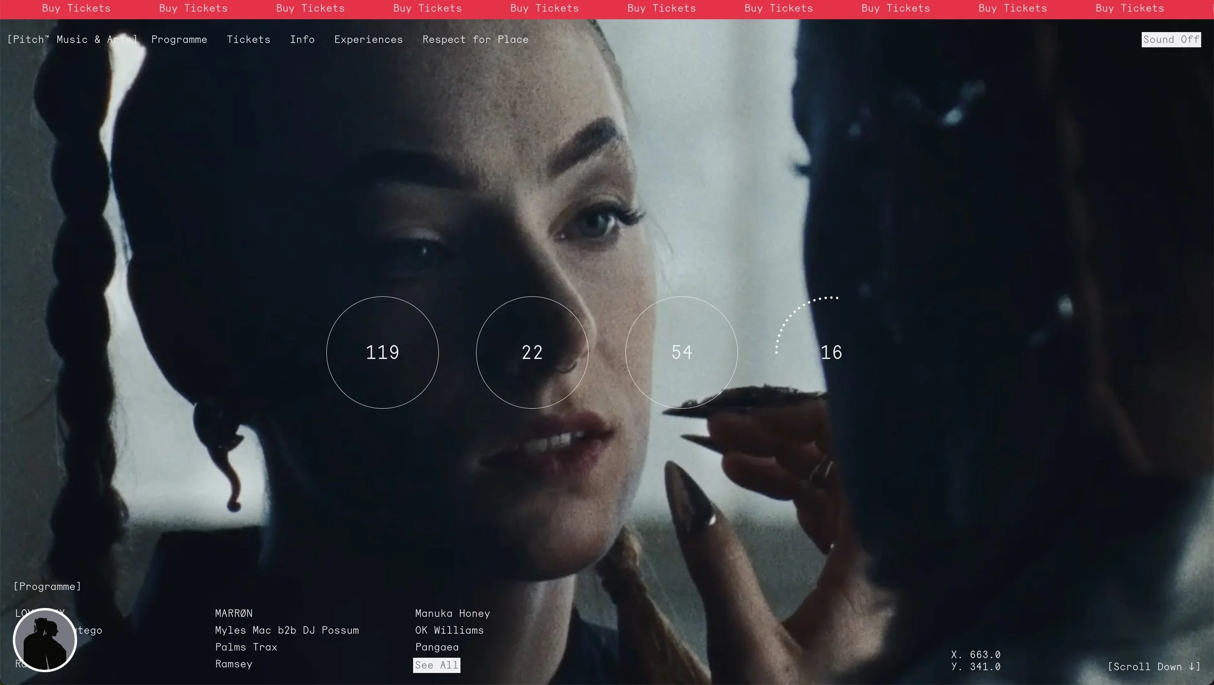Screen dimensions: 1214x685
Task: Click the [Programme] section heading
Action: [x=47, y=587]
